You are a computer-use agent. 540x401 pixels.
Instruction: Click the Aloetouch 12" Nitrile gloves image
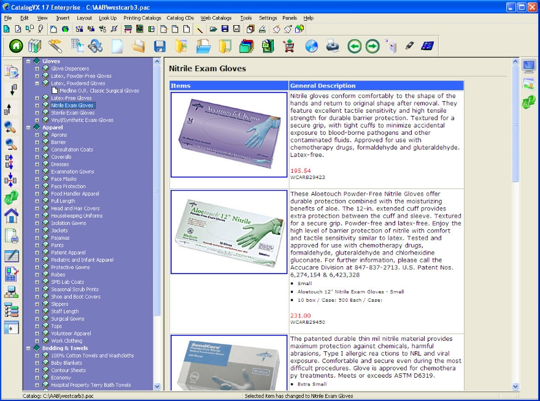pos(229,232)
